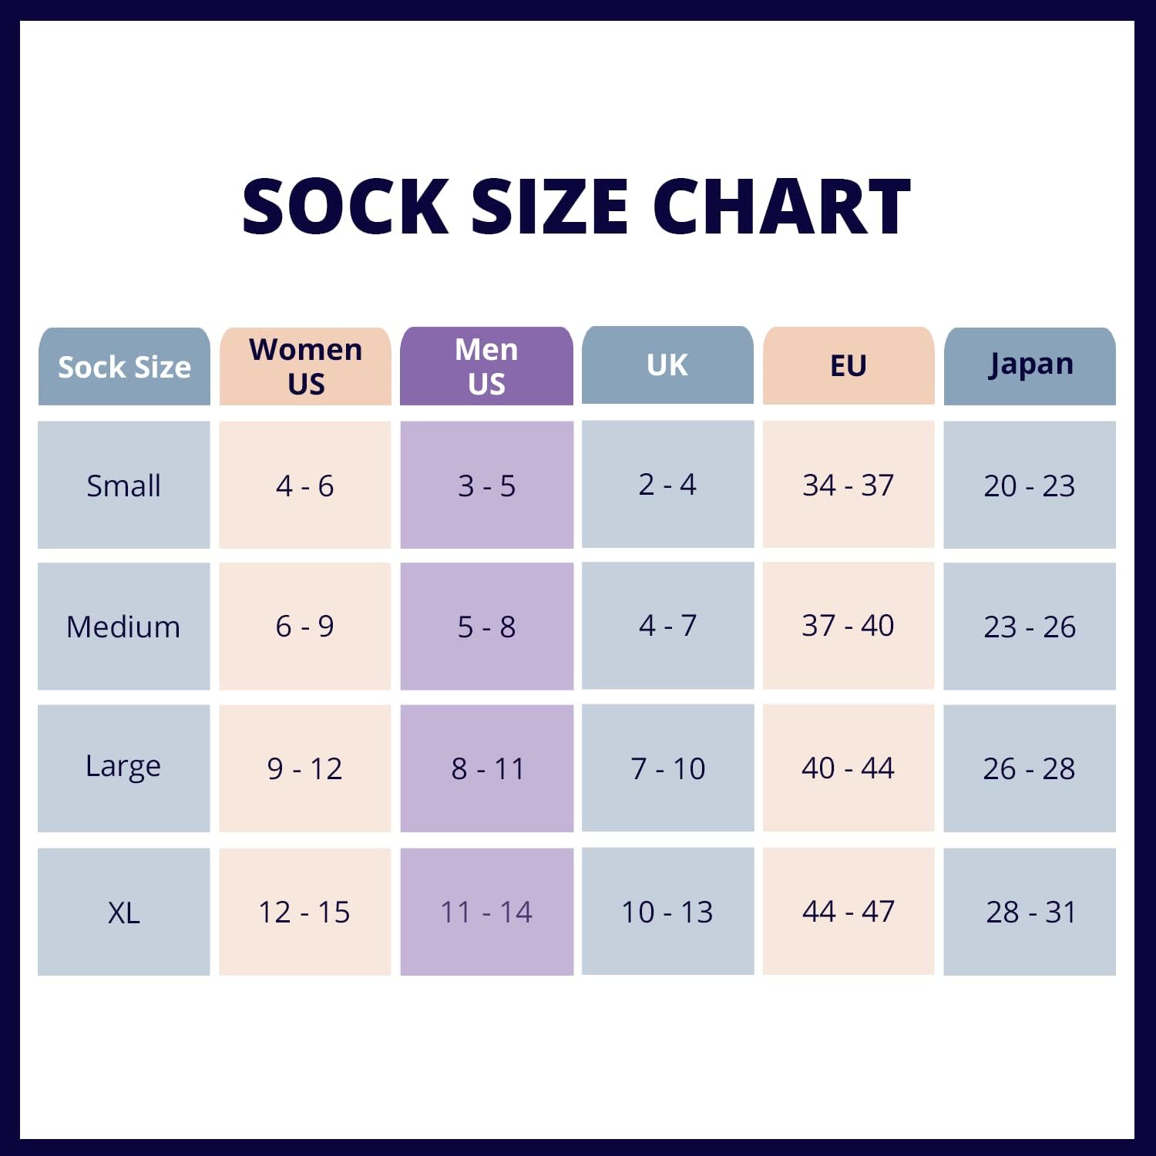Click the 4 - 6 Women US cell

pos(305,486)
